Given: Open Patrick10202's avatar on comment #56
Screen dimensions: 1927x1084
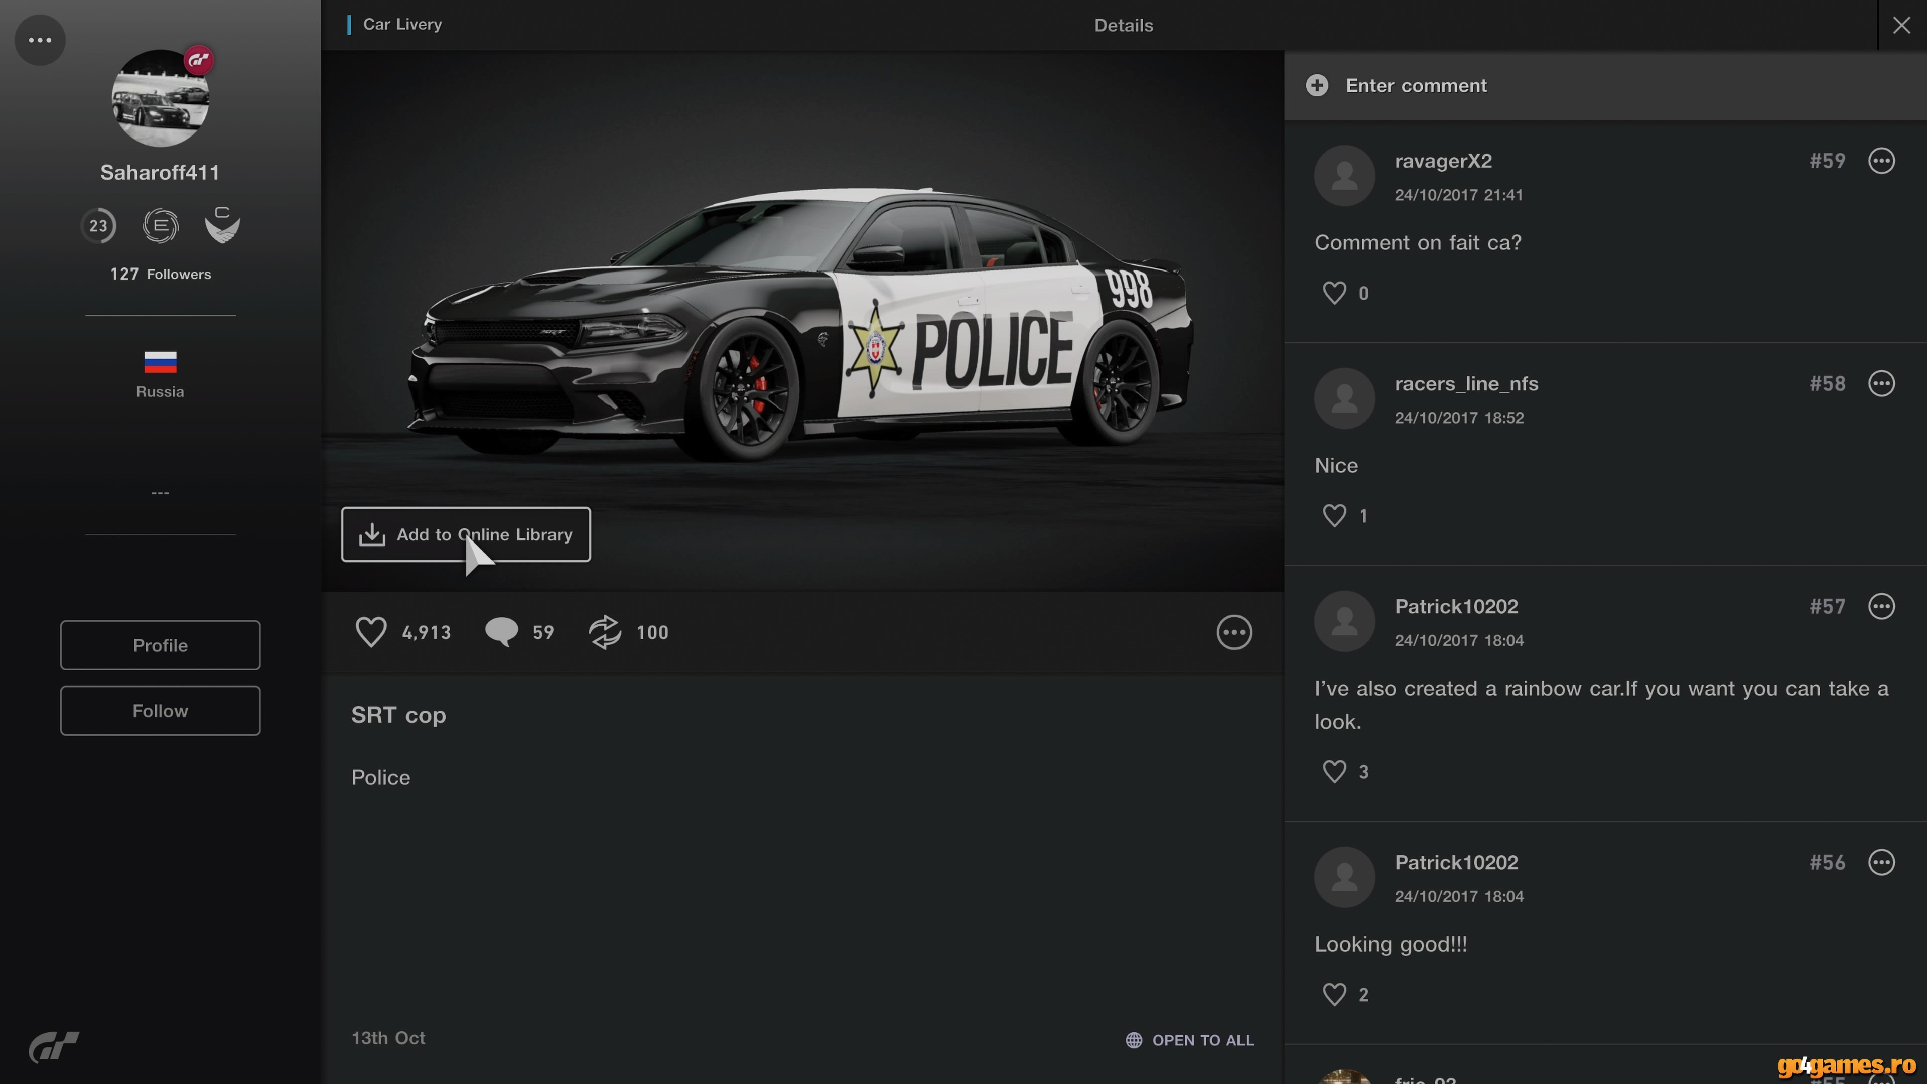Looking at the screenshot, I should pos(1344,878).
